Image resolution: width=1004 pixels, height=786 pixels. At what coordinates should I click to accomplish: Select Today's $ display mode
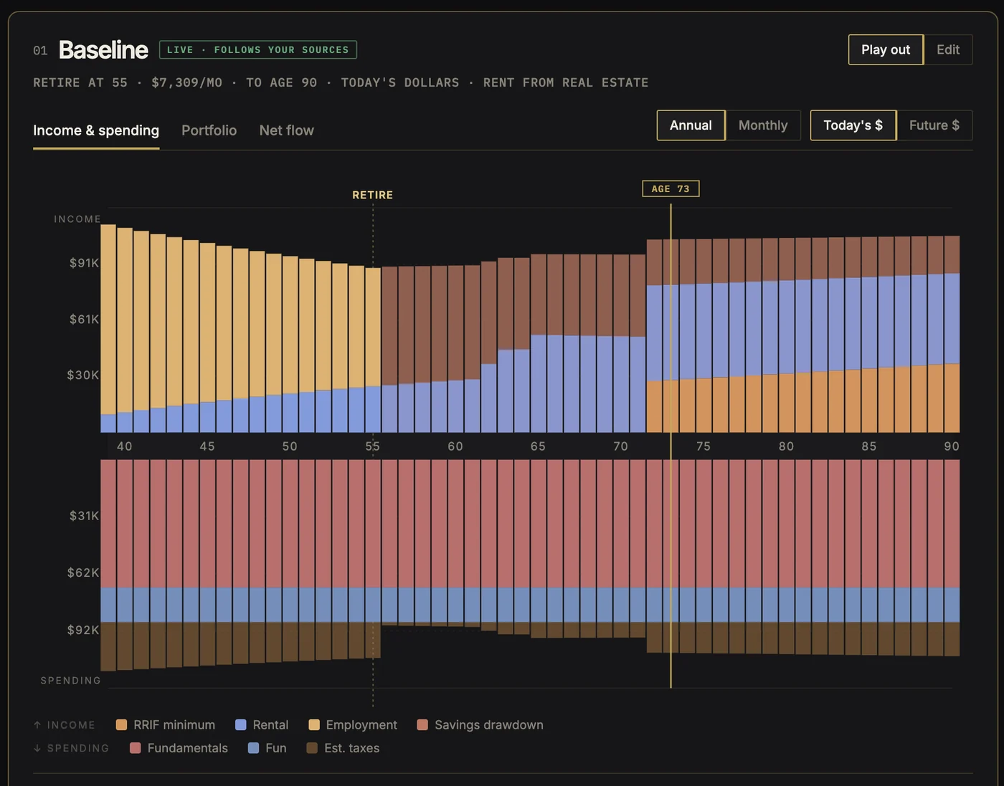pyautogui.click(x=853, y=125)
